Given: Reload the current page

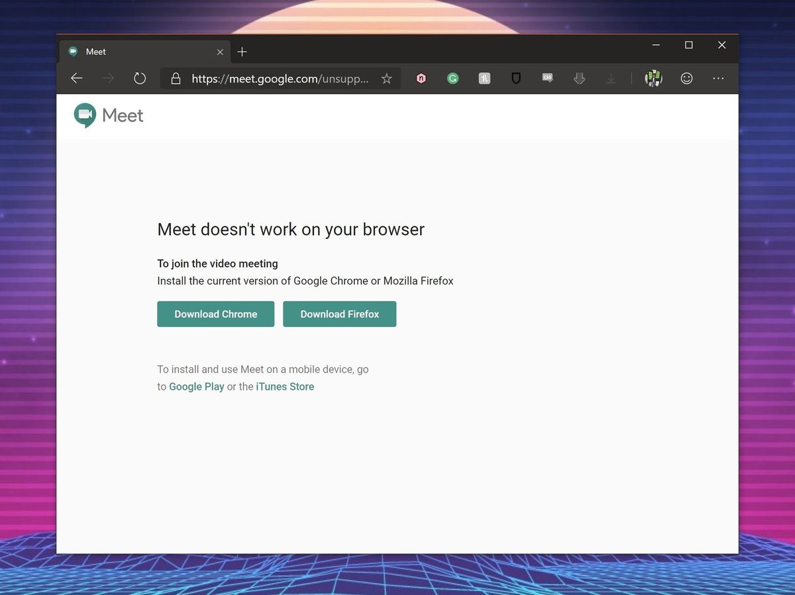Looking at the screenshot, I should tap(140, 78).
